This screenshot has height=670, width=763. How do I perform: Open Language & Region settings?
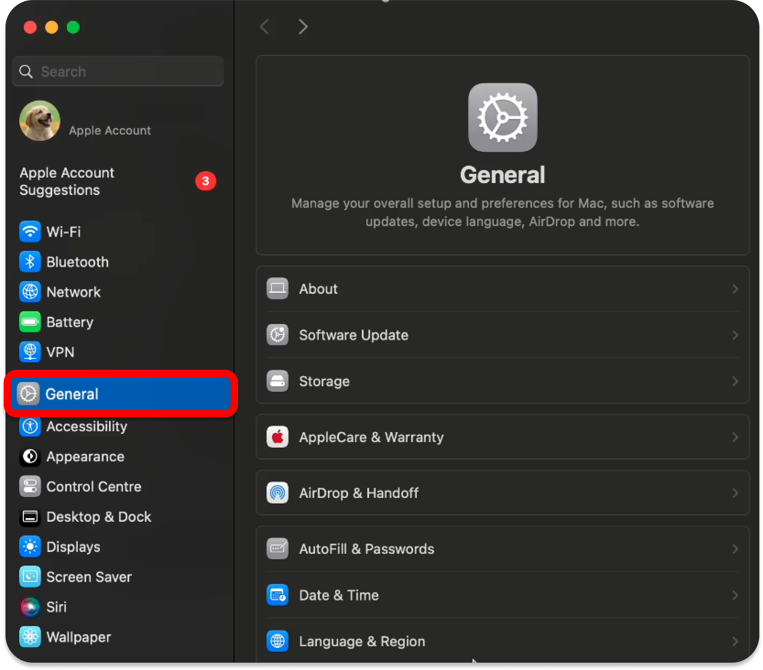pyautogui.click(x=362, y=641)
